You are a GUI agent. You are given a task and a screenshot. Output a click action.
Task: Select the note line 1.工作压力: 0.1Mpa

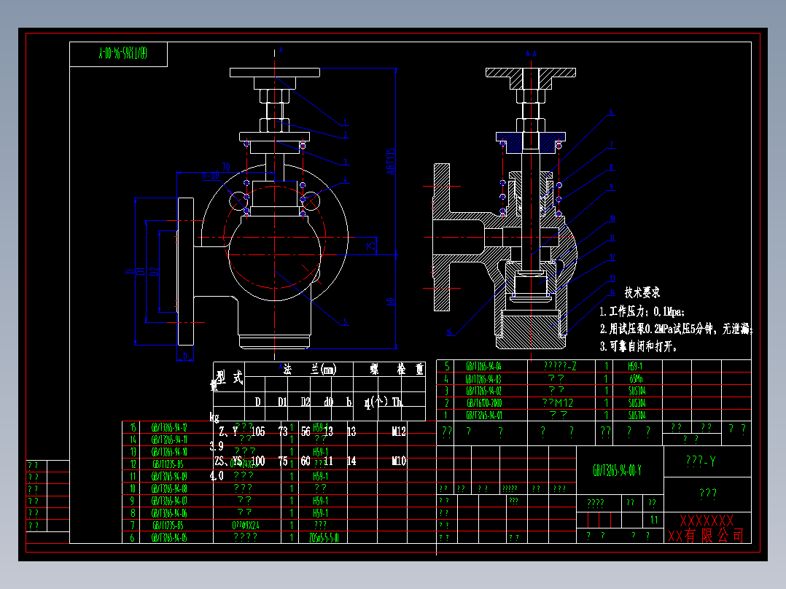point(642,312)
